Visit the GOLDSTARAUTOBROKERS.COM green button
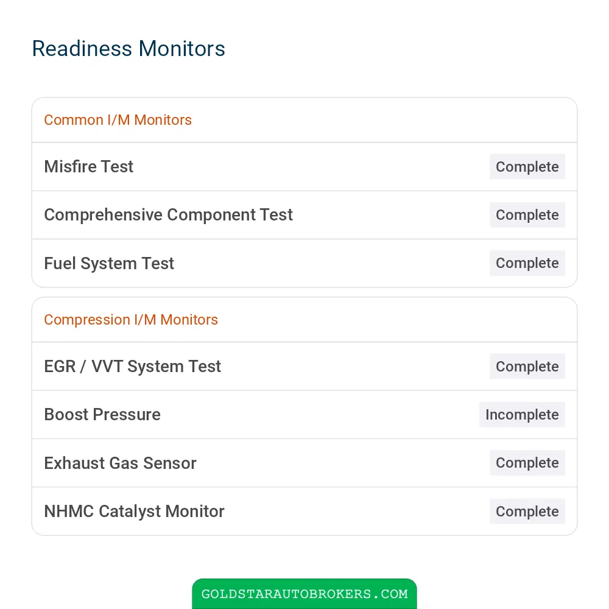The width and height of the screenshot is (609, 609). pos(304,594)
